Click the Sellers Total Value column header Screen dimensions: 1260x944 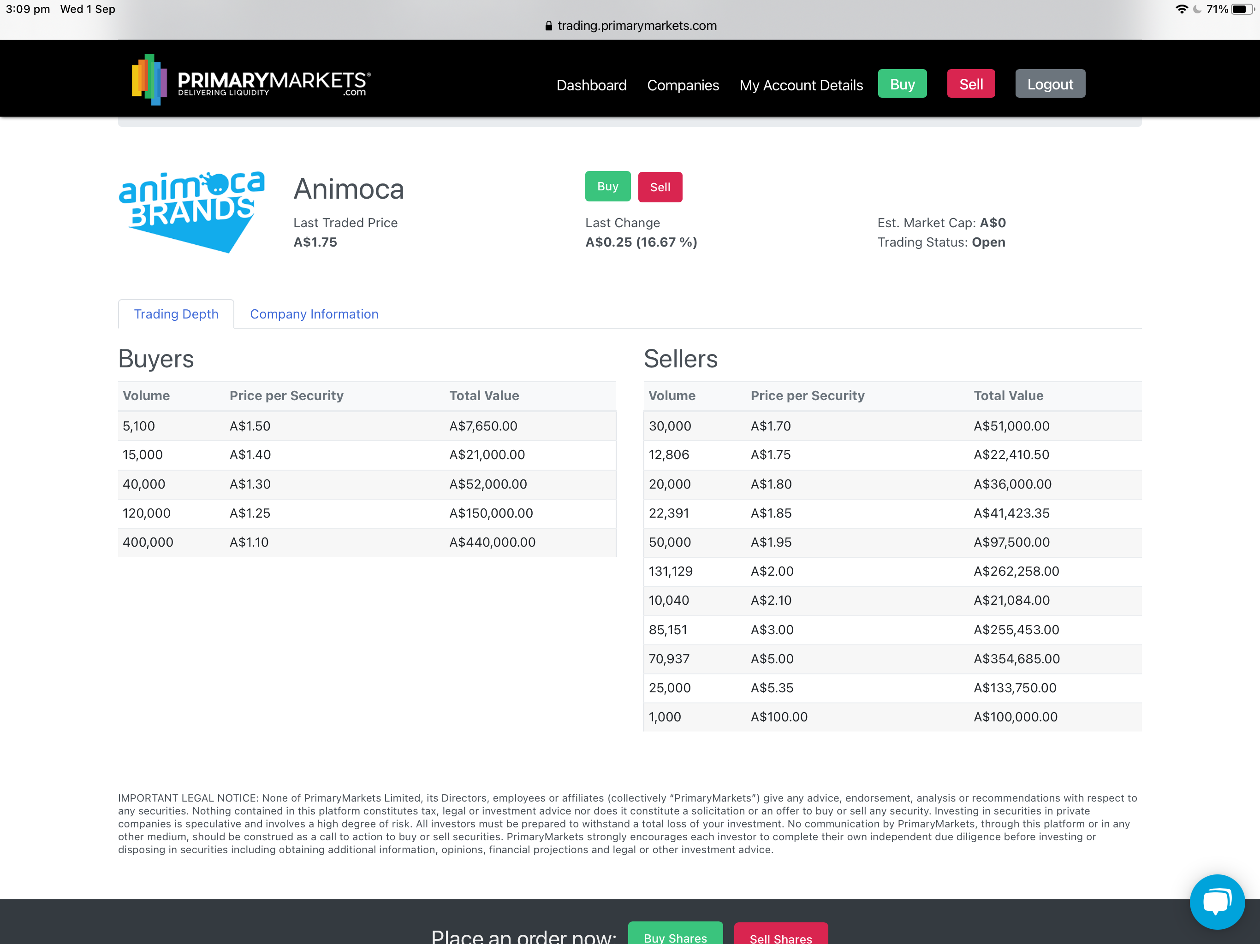[1008, 395]
